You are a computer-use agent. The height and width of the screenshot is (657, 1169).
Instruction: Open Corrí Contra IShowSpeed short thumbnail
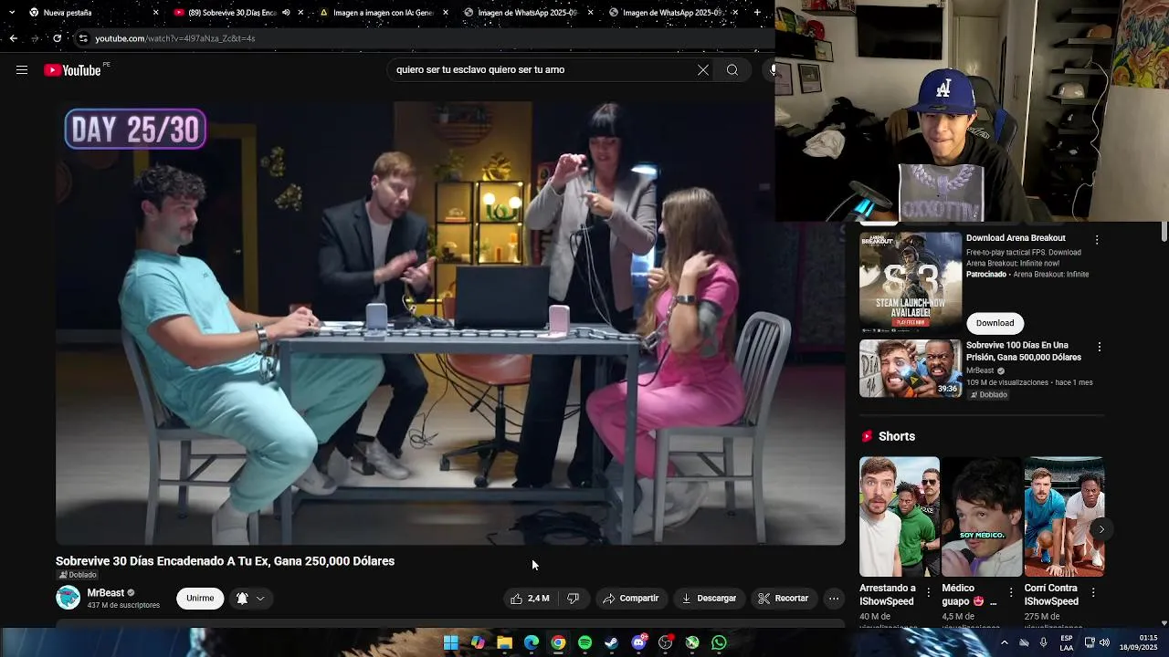point(1064,516)
